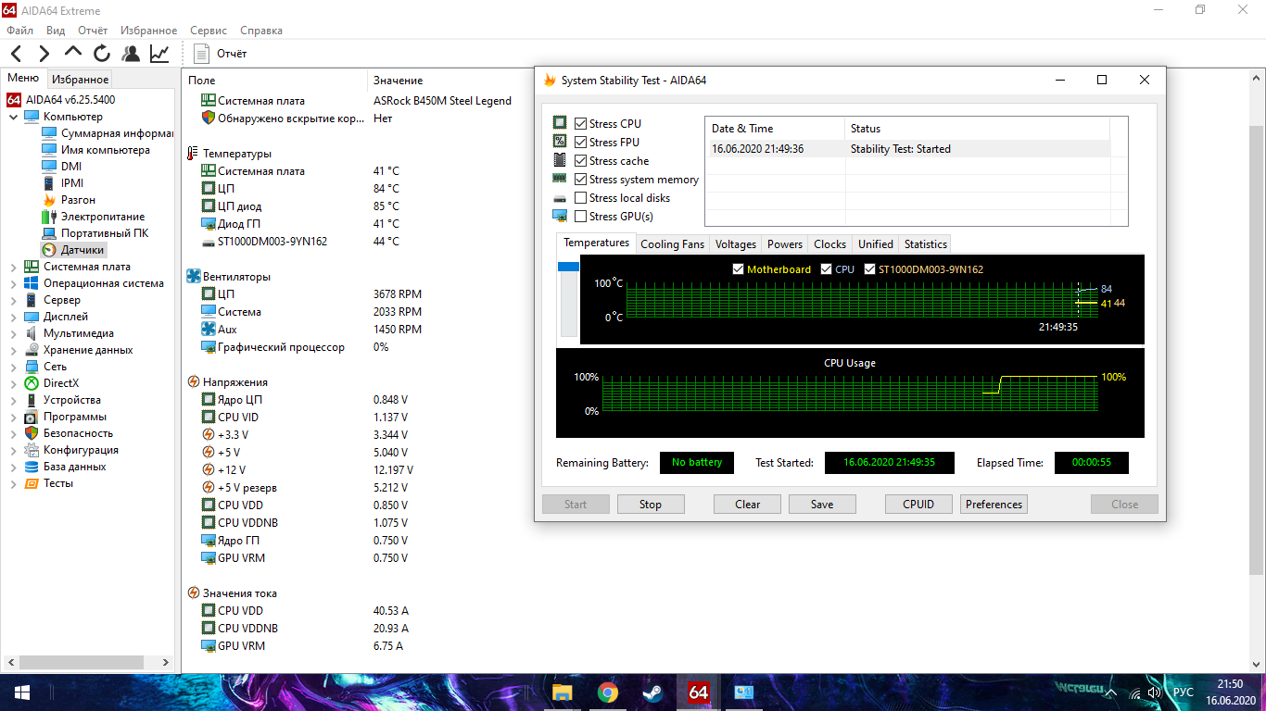Open the CPUID panel
This screenshot has height=711, width=1266.
[918, 505]
